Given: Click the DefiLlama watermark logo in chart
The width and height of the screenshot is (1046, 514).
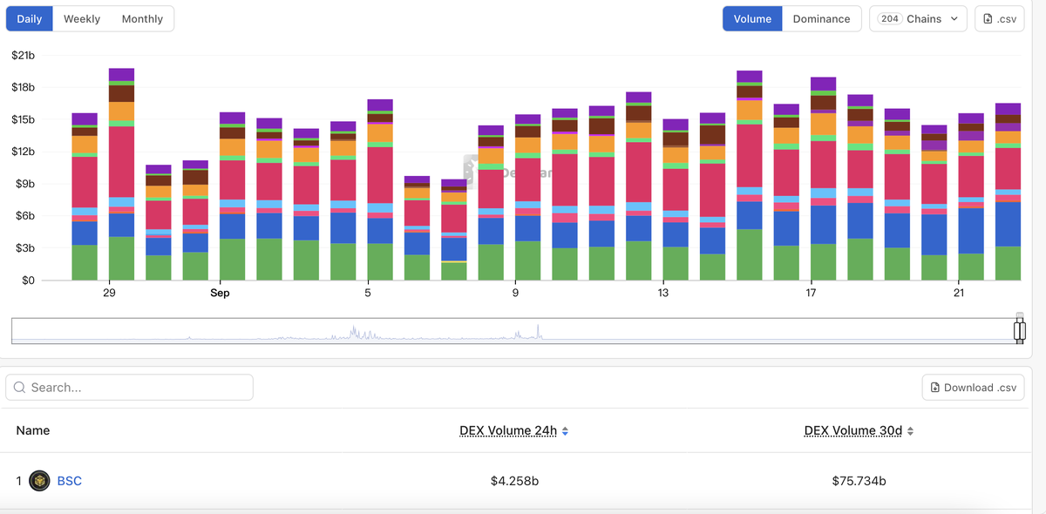Looking at the screenshot, I should [471, 171].
